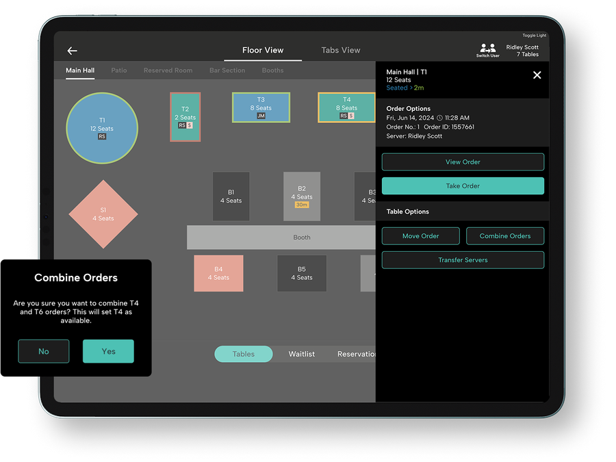Open the Patio floor section tab
Viewport: 616px width, 462px height.
(x=119, y=70)
